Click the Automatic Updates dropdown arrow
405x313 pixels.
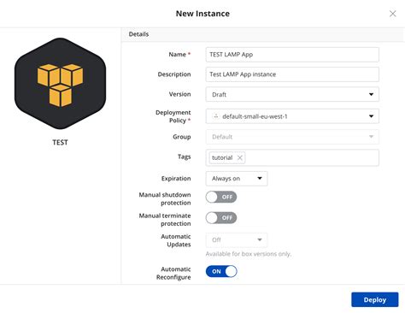pyautogui.click(x=260, y=239)
